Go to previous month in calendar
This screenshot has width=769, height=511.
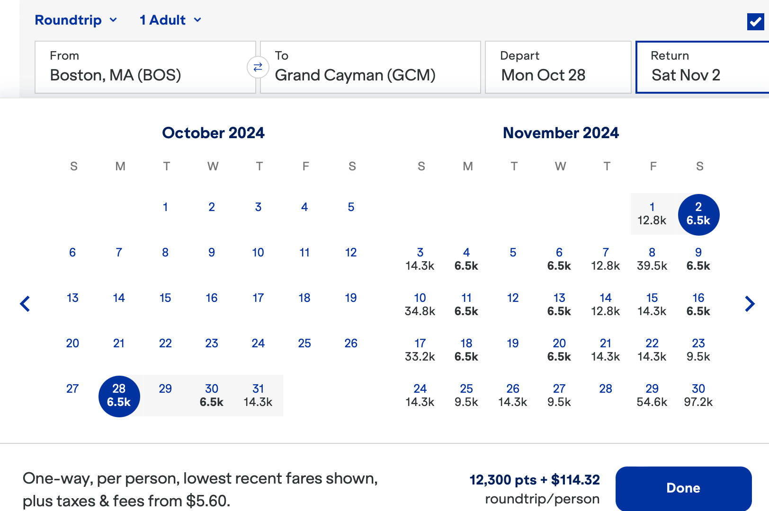pyautogui.click(x=25, y=304)
